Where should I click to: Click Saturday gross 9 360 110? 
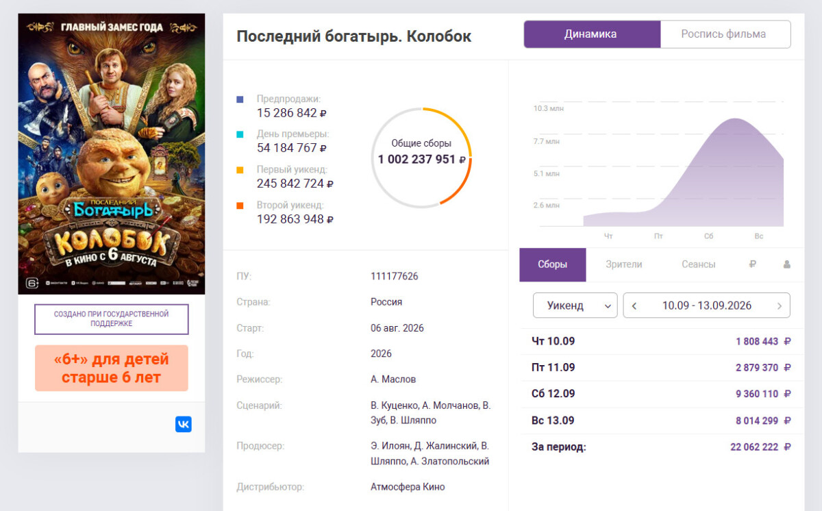763,394
